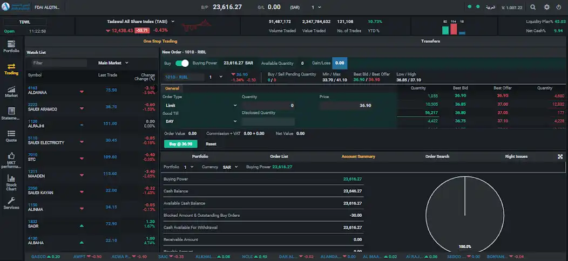Select ALINMA in the watch list
This screenshot has height=261, width=568.
click(x=92, y=207)
